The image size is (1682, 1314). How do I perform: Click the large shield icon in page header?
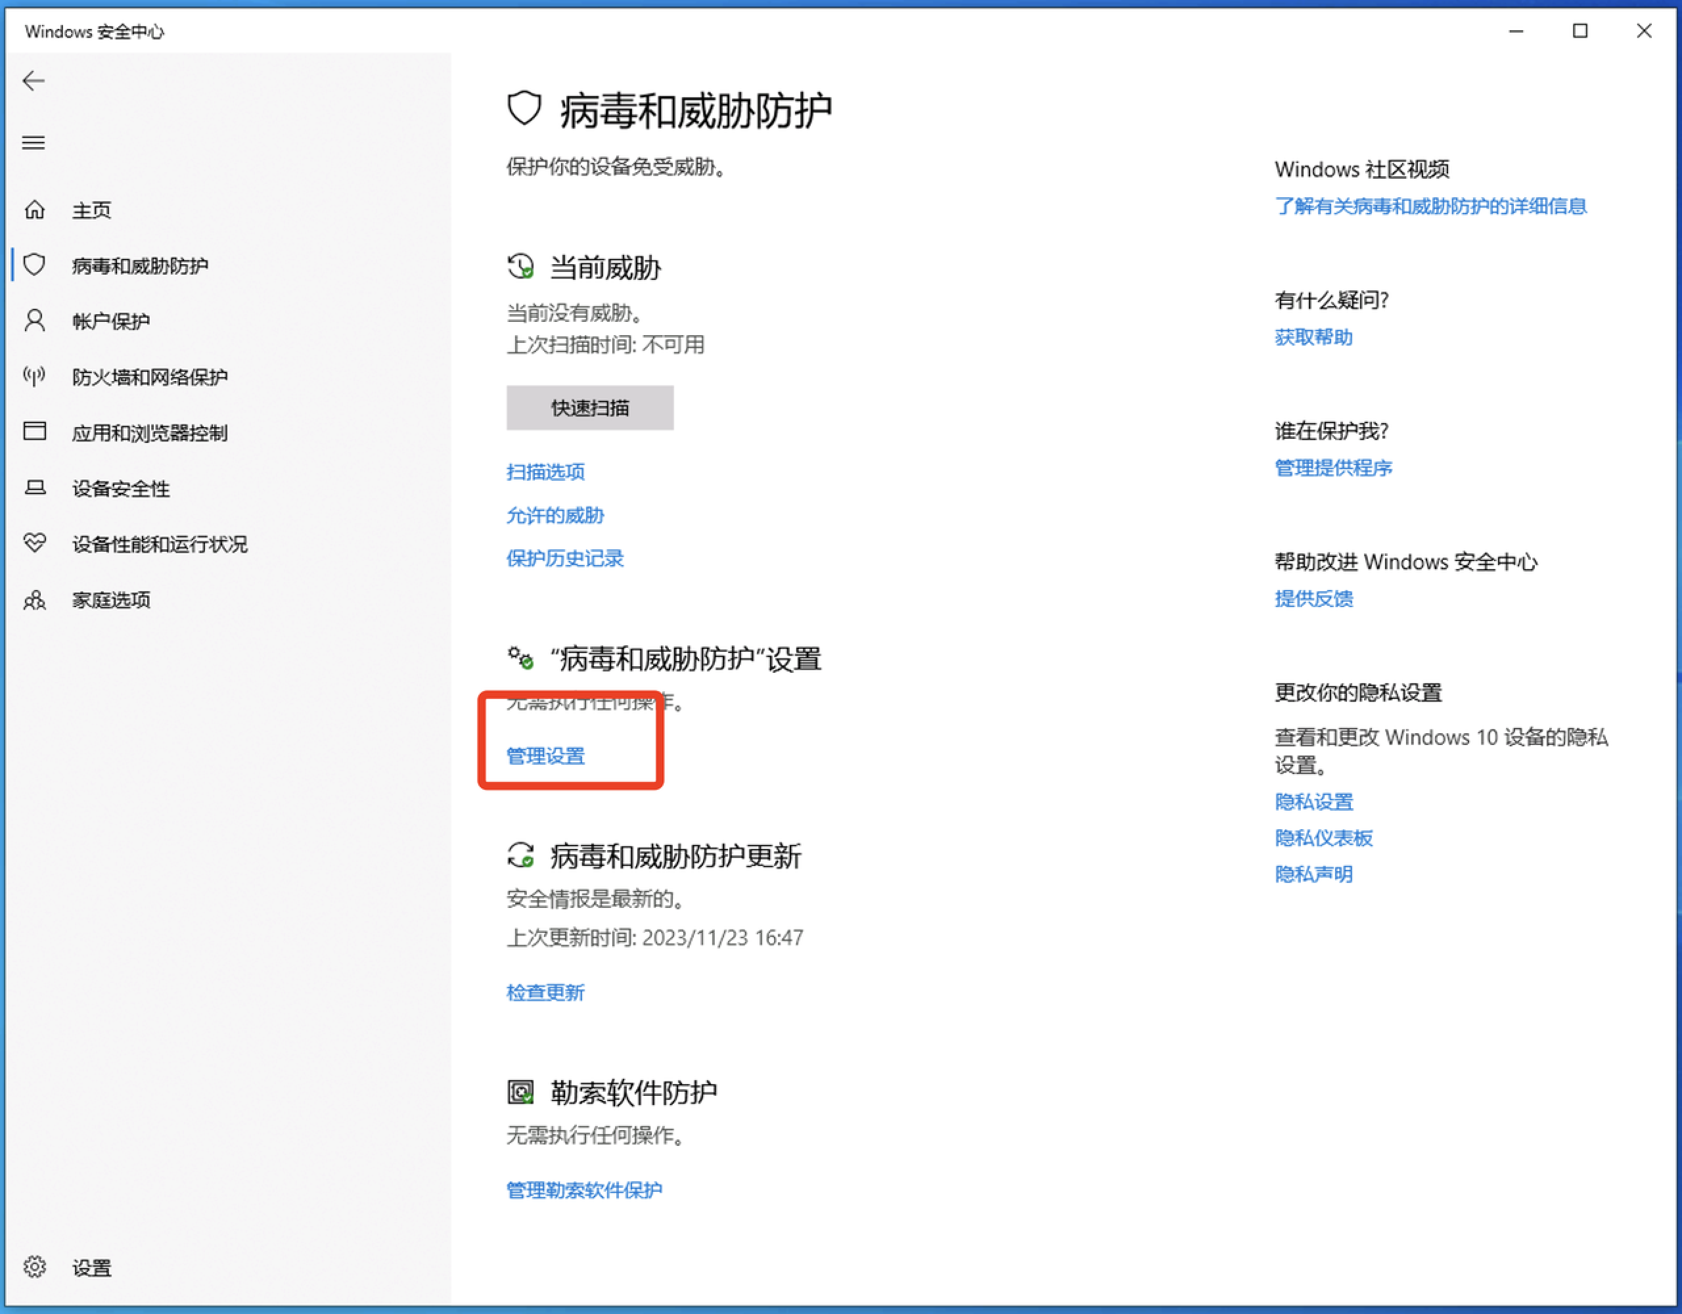524,108
